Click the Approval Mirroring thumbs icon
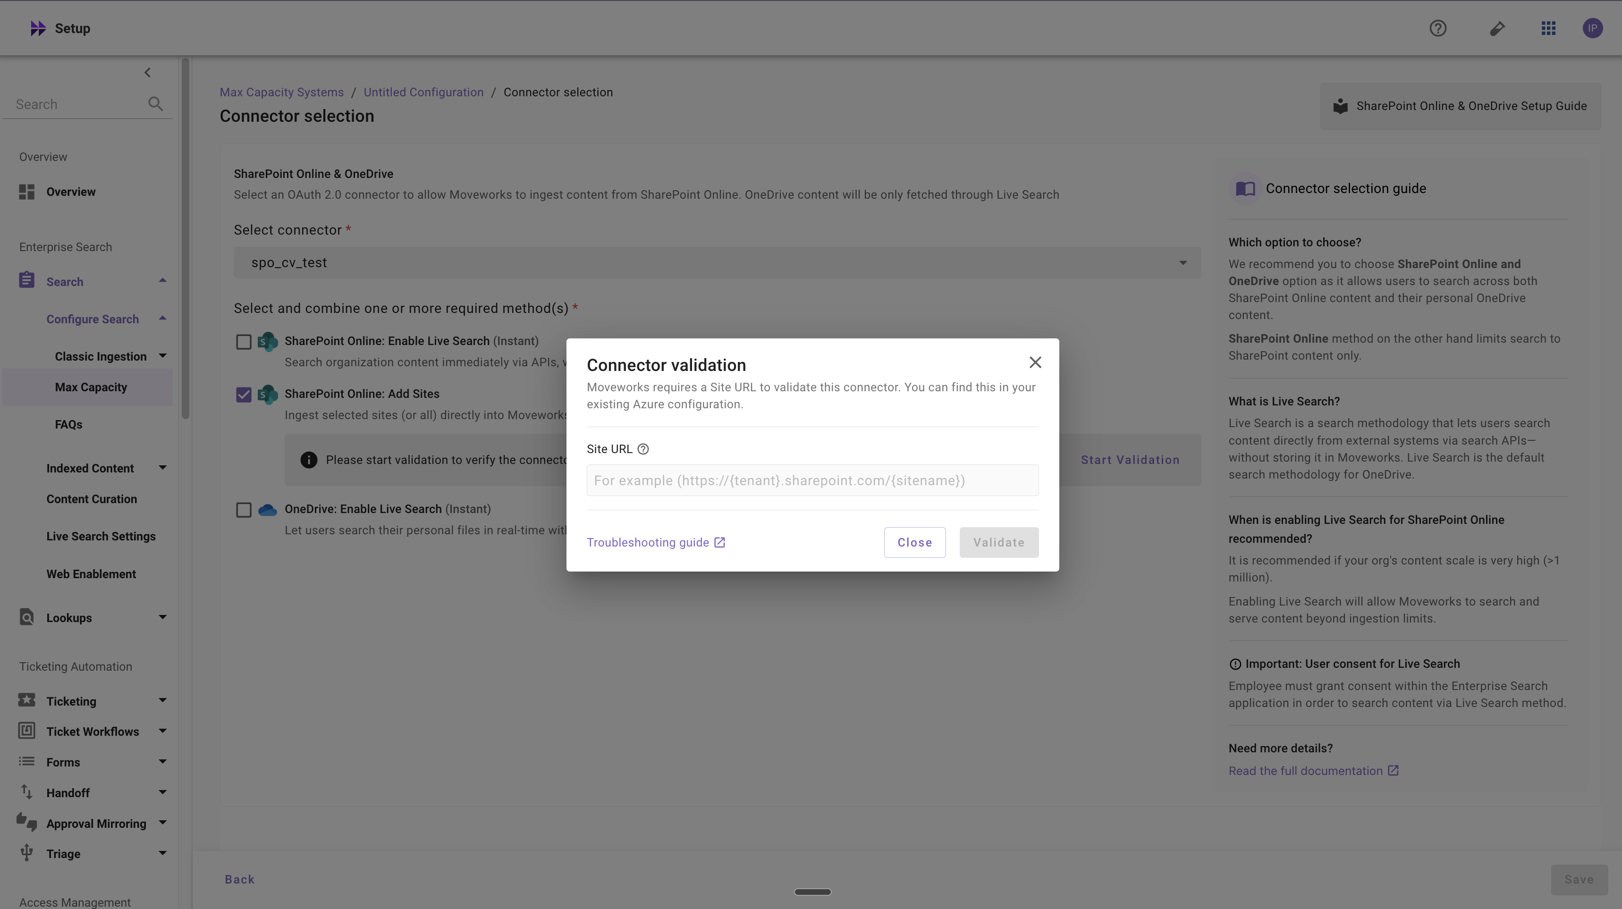1622x909 pixels. pyautogui.click(x=26, y=822)
